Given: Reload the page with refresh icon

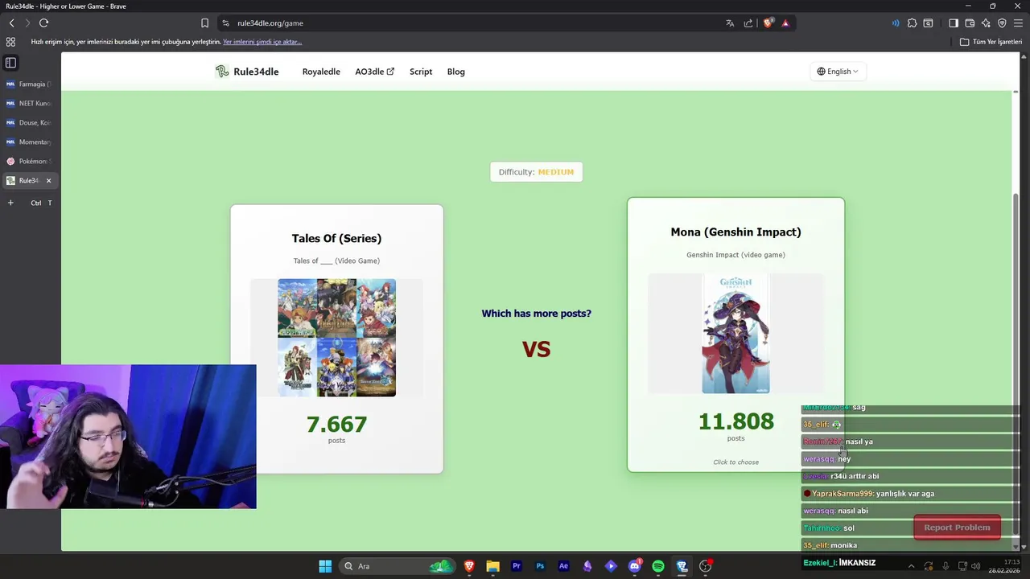Looking at the screenshot, I should (x=43, y=23).
